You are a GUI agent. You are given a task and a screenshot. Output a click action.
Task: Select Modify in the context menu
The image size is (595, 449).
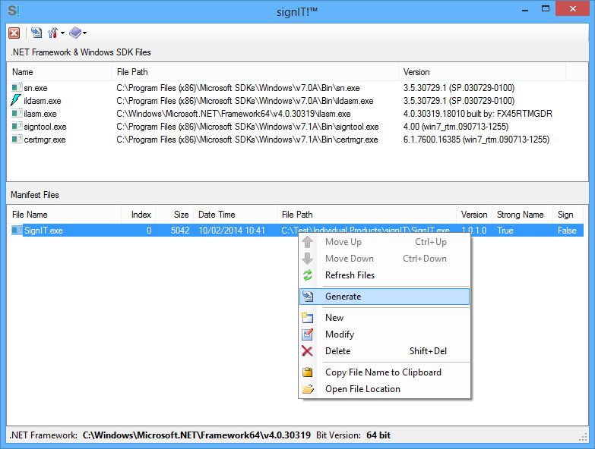tap(339, 334)
